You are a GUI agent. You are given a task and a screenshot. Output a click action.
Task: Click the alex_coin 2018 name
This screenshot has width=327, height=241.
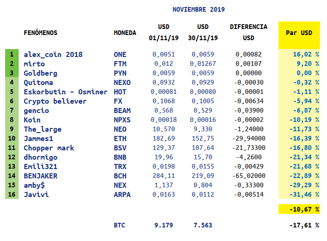[53, 54]
